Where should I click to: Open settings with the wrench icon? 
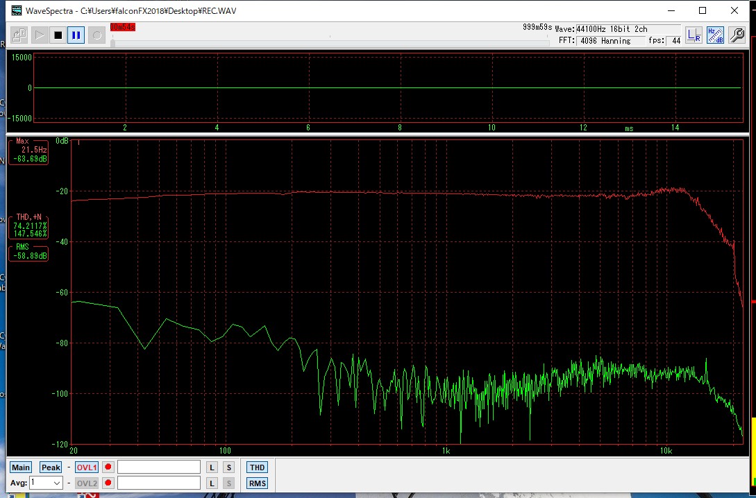(737, 35)
